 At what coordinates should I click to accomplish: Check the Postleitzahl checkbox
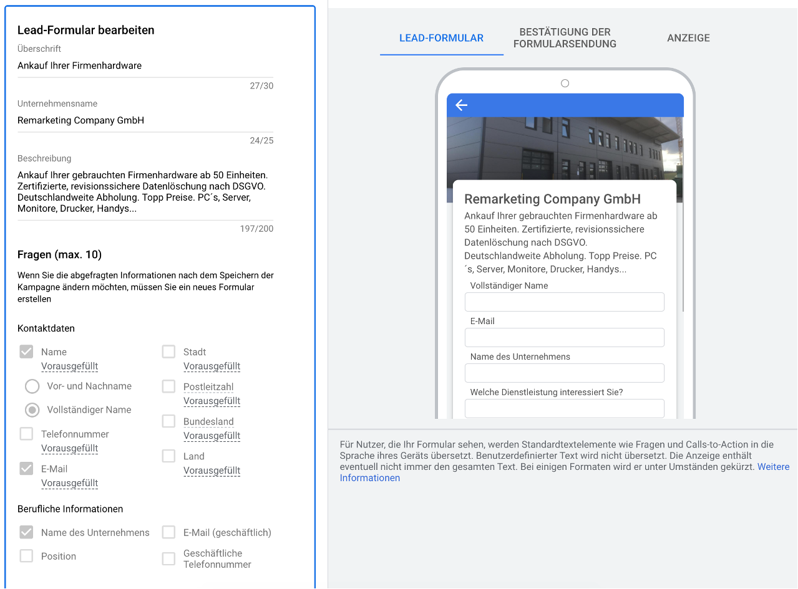[168, 386]
